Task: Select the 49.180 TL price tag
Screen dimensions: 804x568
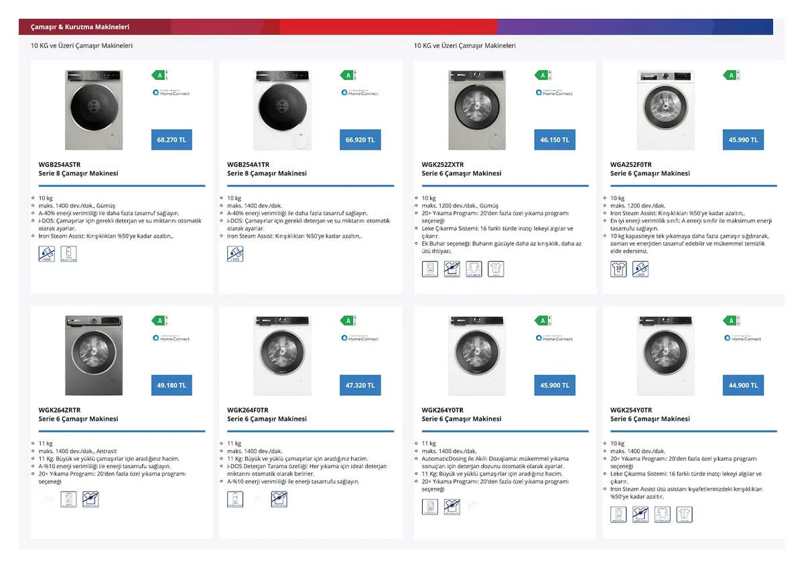Action: pyautogui.click(x=171, y=386)
